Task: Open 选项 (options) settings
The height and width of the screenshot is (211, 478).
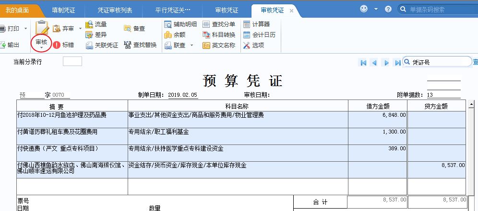Action: pos(253,45)
